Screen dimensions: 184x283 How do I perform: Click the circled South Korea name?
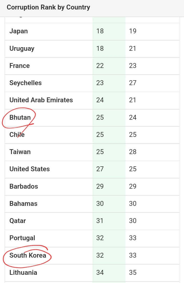(28, 255)
